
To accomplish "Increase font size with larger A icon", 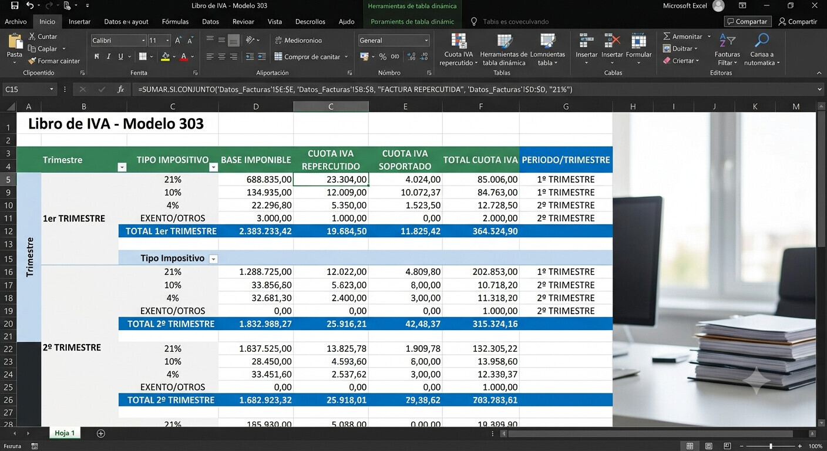I will tap(178, 41).
